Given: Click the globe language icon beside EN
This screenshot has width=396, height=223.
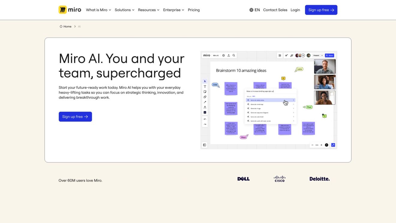Looking at the screenshot, I should pos(251,10).
